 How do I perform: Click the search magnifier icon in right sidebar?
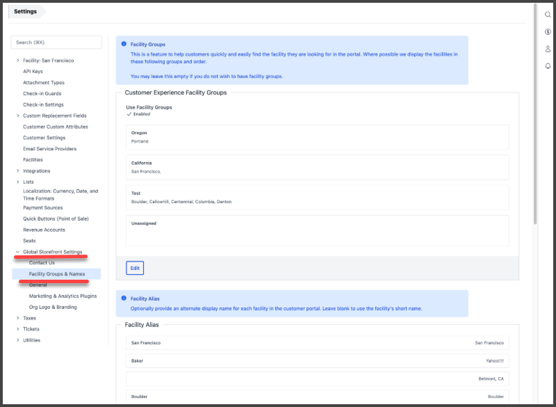tap(548, 15)
